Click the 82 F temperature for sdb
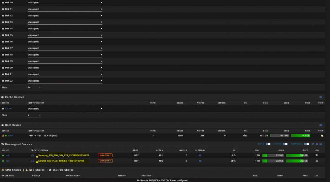Screen dimensions: 330x182 [136, 156]
